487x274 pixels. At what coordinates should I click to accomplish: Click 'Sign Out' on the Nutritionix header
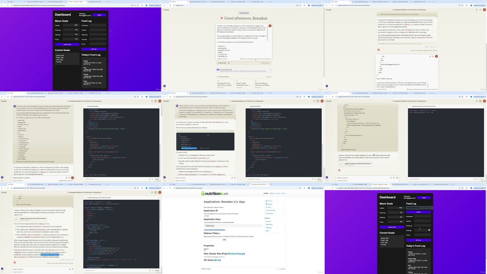283,194
